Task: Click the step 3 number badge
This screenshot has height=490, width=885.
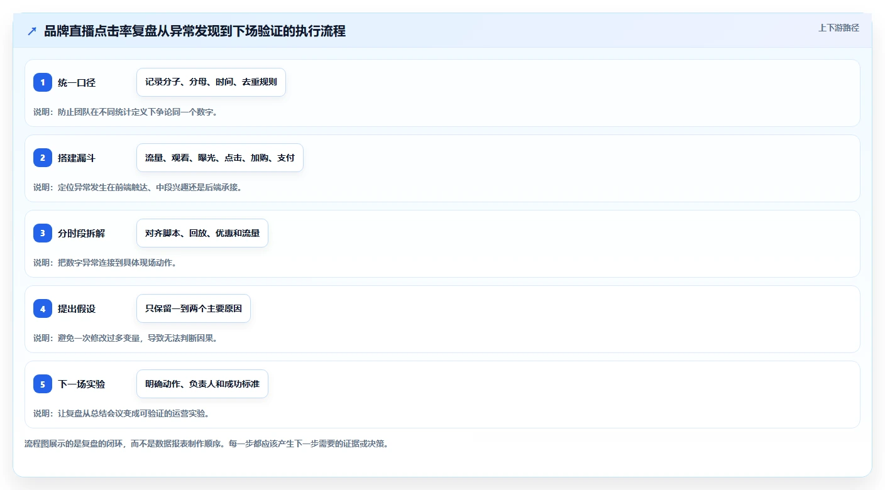Action: coord(43,233)
